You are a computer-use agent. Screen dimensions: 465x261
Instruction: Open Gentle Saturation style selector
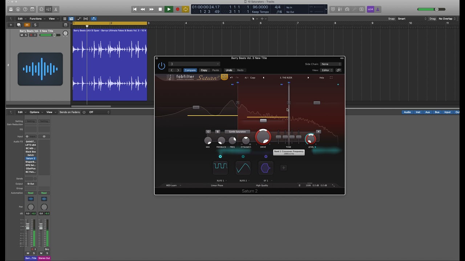click(237, 132)
